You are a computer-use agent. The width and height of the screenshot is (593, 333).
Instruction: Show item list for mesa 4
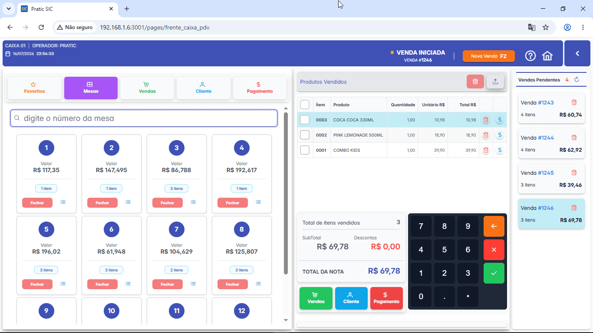pyautogui.click(x=258, y=202)
